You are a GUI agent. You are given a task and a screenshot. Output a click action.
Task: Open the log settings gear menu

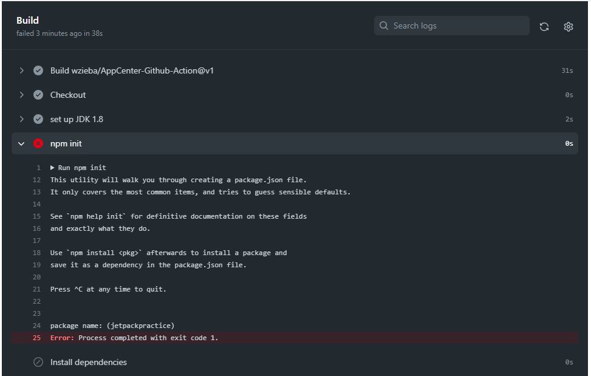[x=568, y=26]
